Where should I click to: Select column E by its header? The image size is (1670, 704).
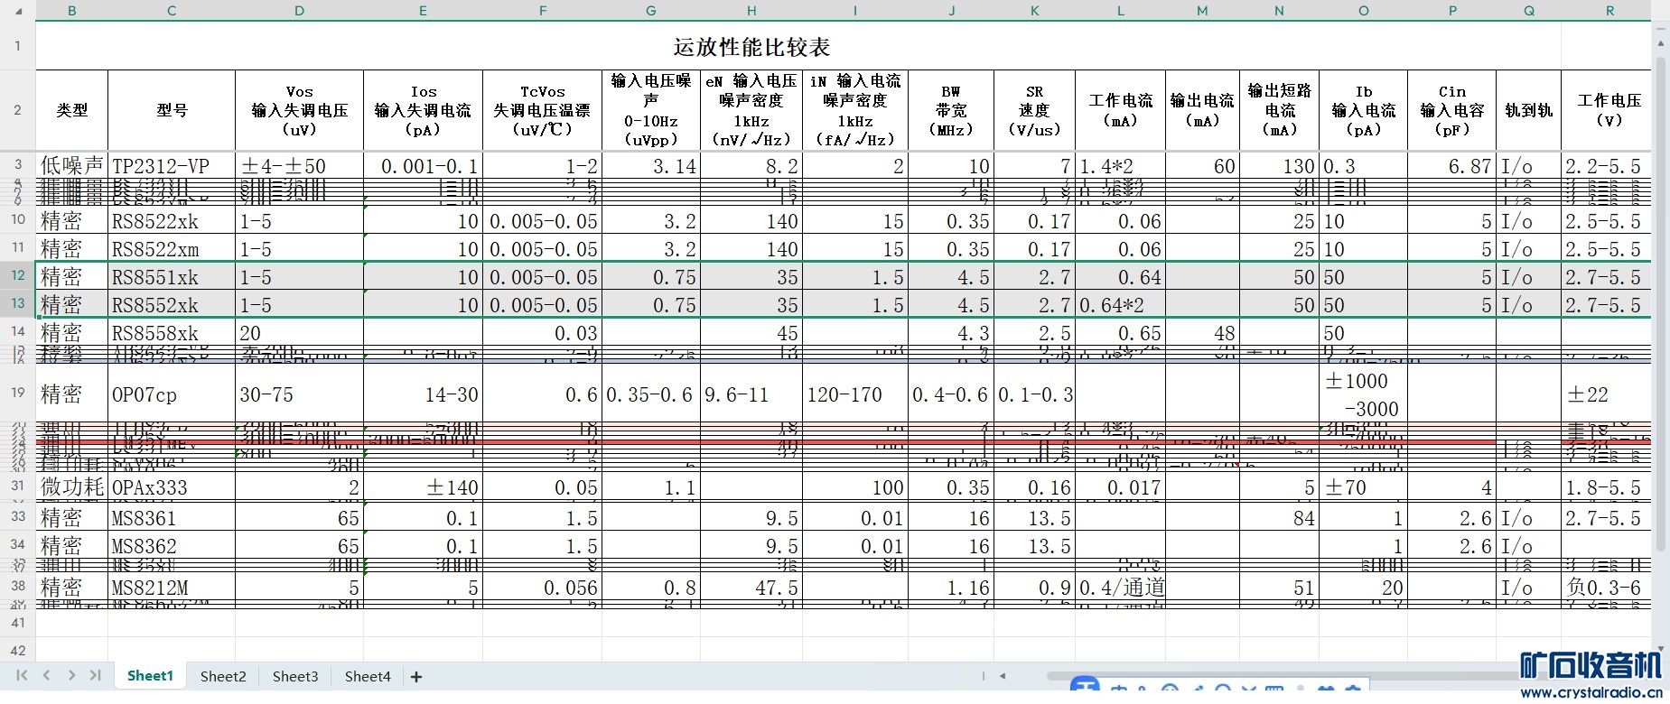(423, 11)
